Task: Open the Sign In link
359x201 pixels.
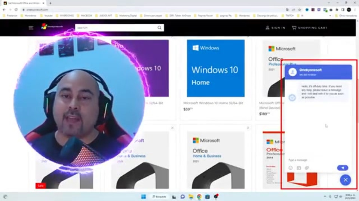Action: [275, 28]
